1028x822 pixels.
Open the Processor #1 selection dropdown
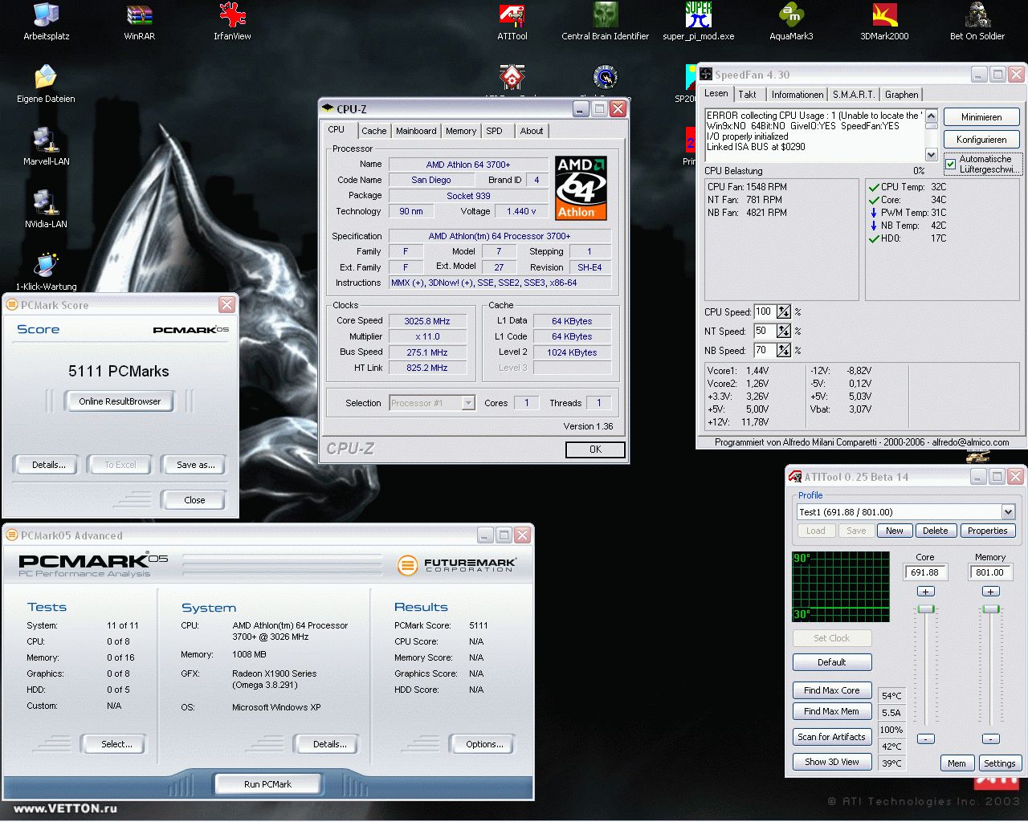pos(432,403)
